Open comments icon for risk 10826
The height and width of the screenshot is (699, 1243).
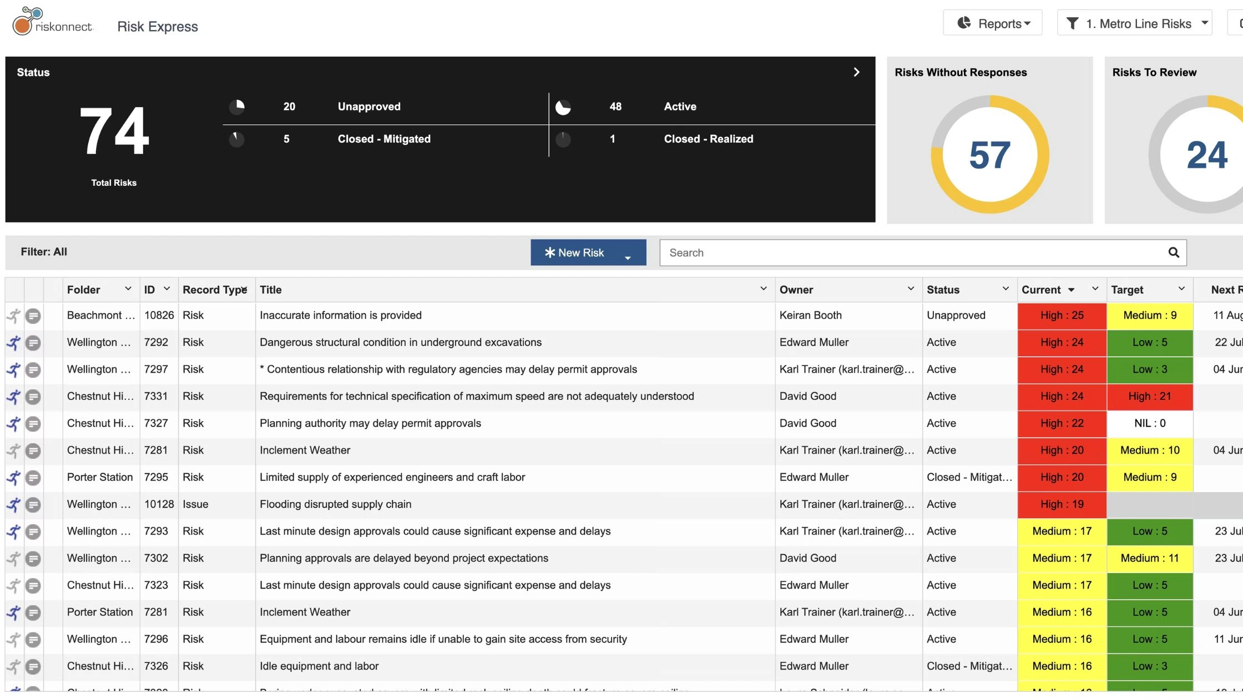click(x=33, y=316)
